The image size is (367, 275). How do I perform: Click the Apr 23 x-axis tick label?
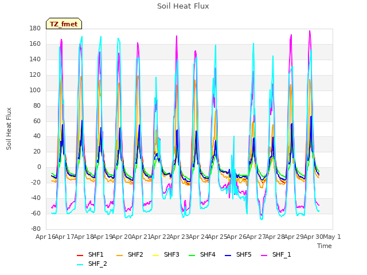tap(179, 237)
